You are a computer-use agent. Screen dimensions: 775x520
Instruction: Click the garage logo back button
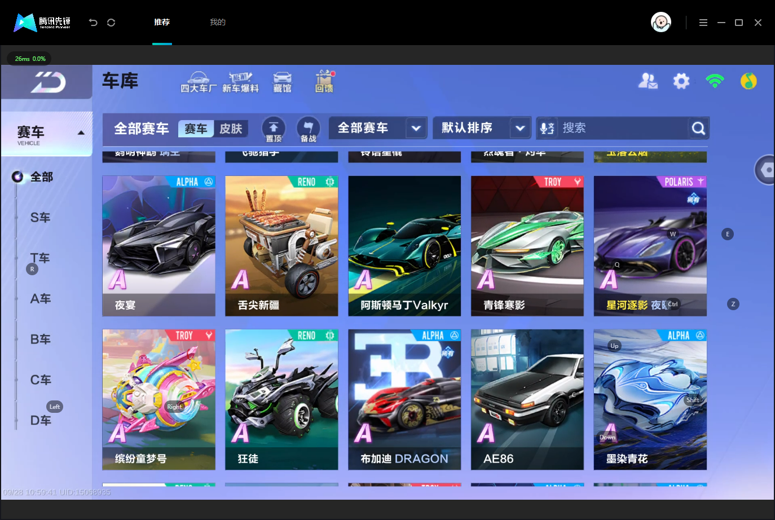coord(47,82)
